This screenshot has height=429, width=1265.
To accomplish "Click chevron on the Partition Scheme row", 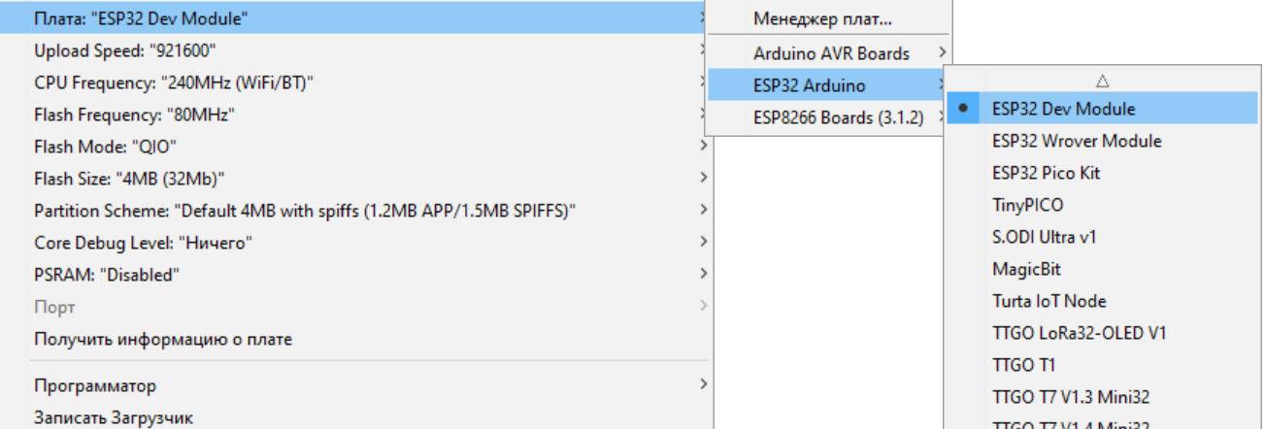I will click(x=702, y=211).
